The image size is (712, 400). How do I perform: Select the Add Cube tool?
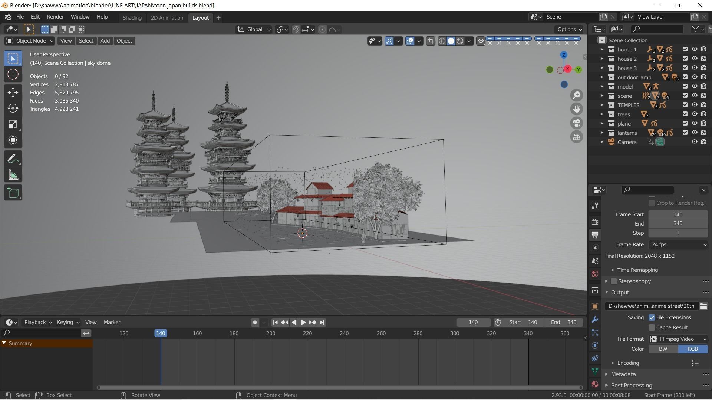pyautogui.click(x=13, y=193)
